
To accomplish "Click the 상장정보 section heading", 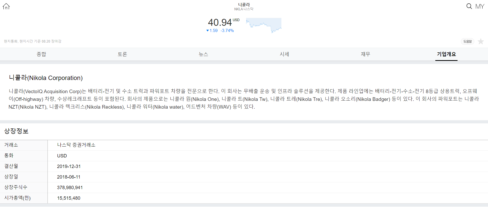I will 16,131.
